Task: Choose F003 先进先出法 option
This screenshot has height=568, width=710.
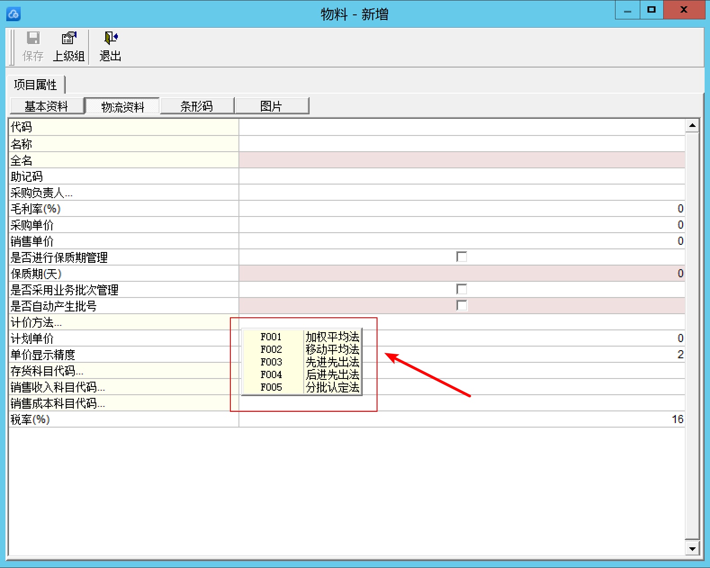Action: [x=302, y=362]
